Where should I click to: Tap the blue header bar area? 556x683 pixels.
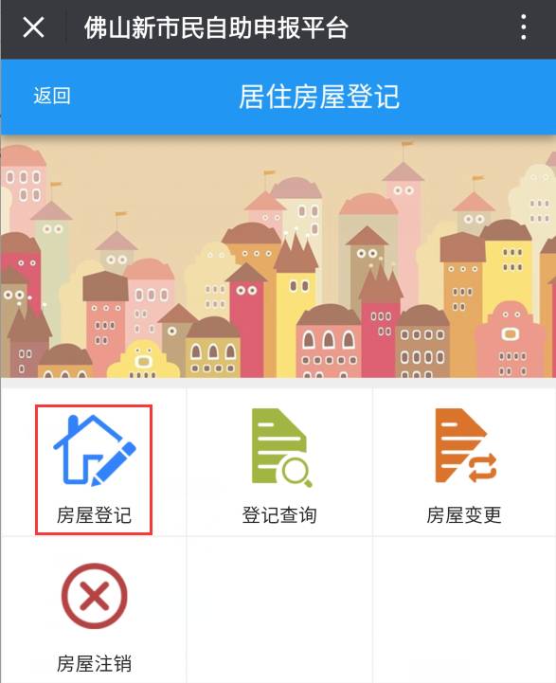[278, 97]
